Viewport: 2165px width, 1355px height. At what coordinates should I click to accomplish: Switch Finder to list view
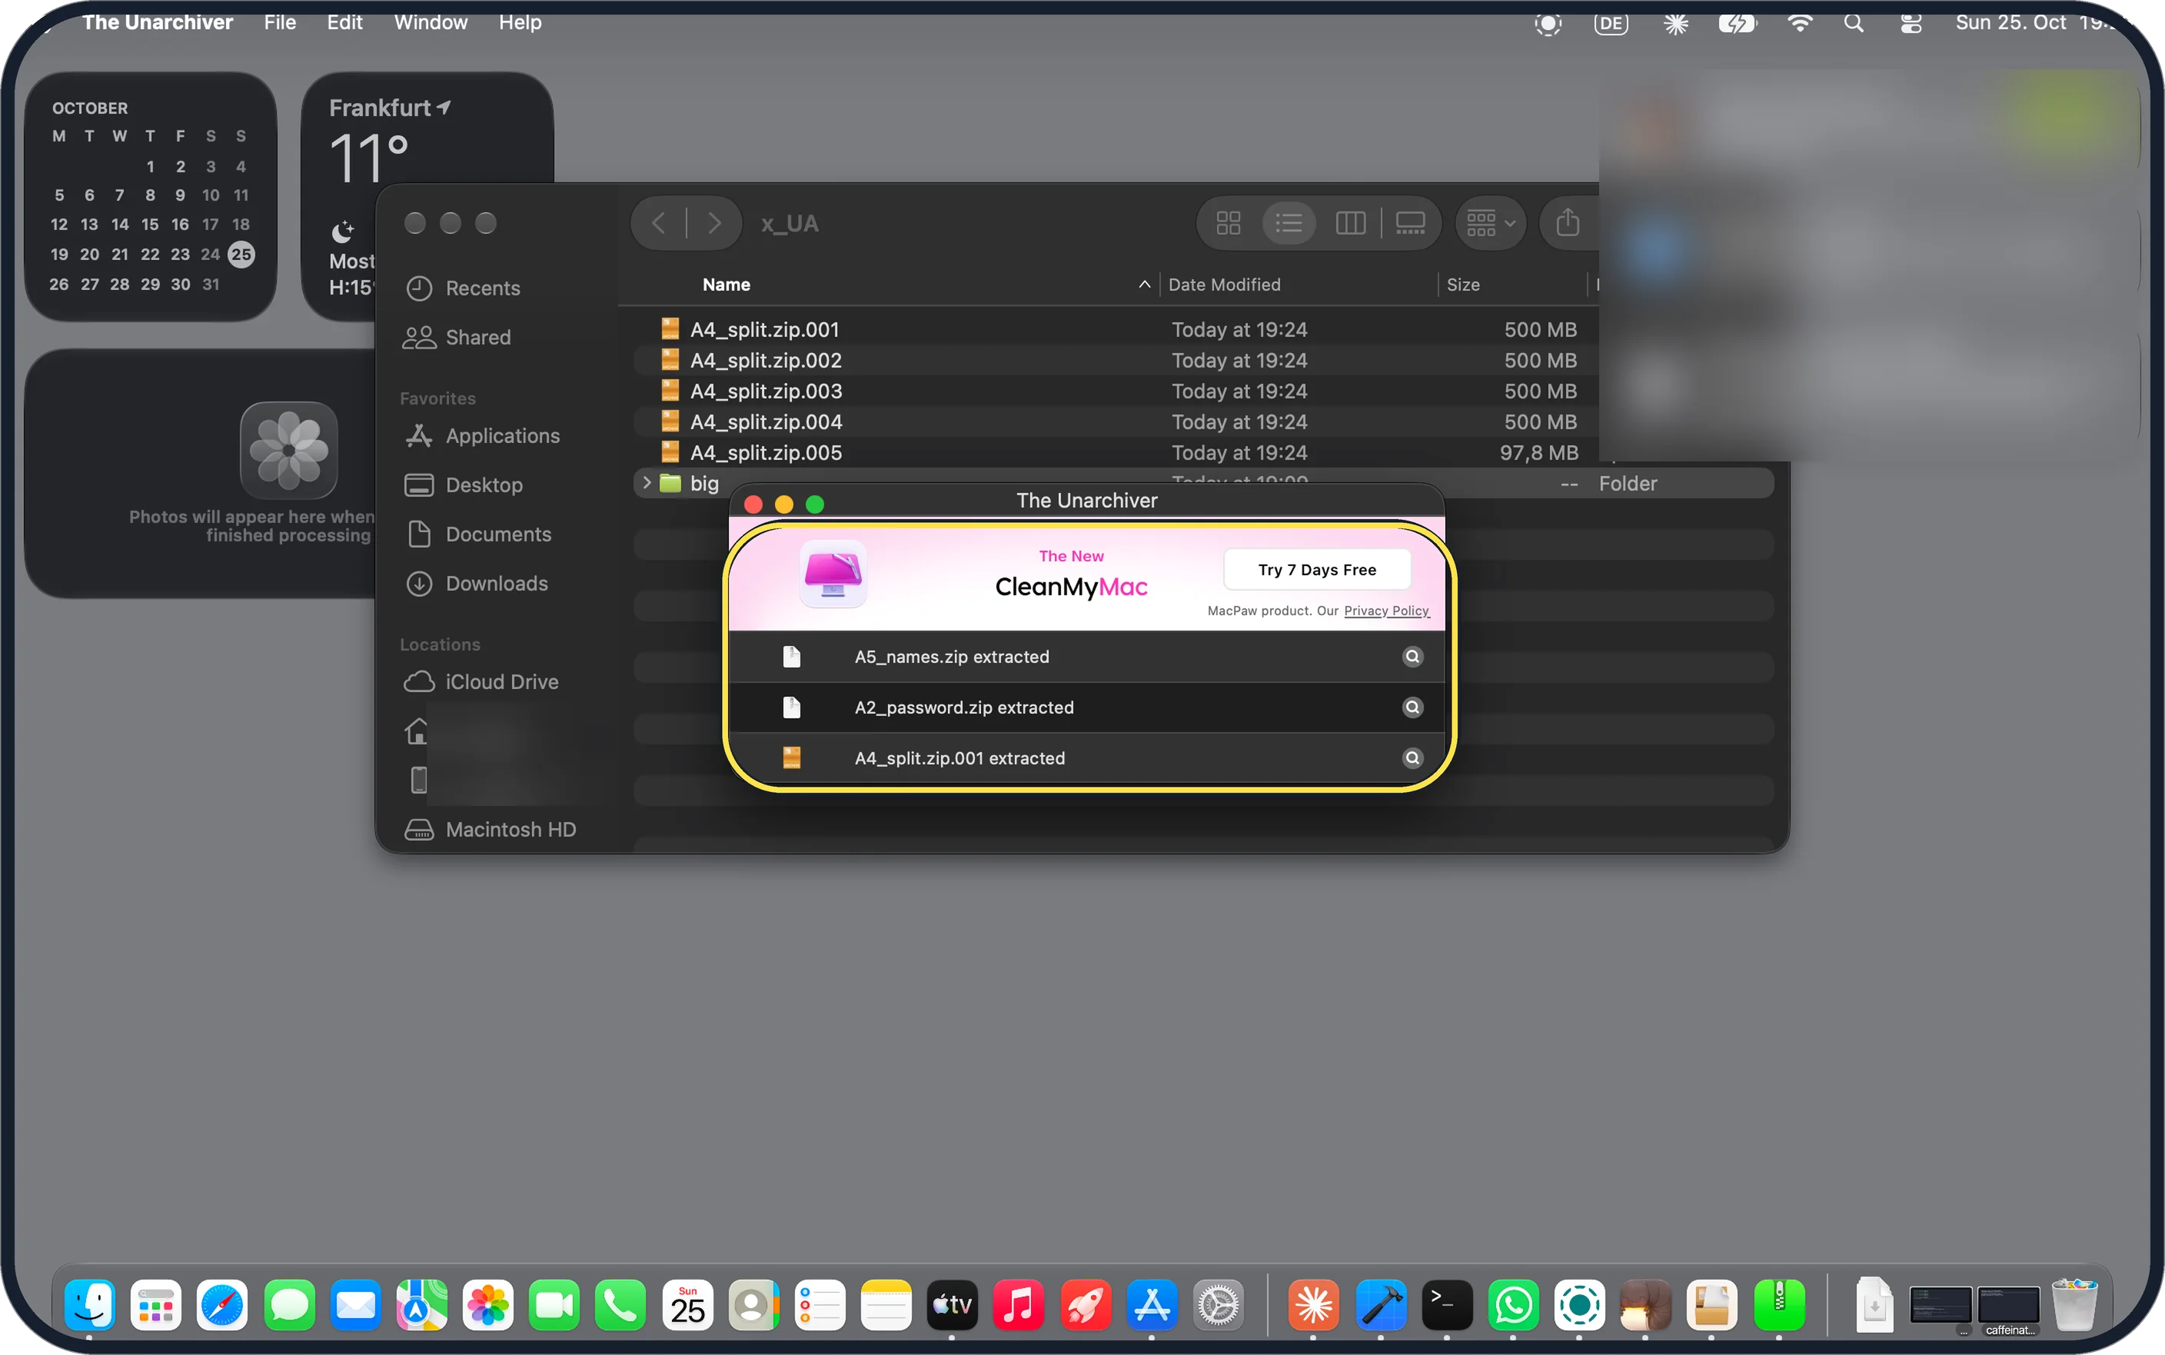point(1288,223)
